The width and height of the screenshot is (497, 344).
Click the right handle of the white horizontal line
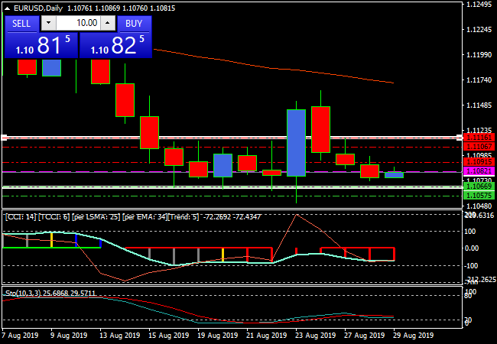click(x=460, y=138)
